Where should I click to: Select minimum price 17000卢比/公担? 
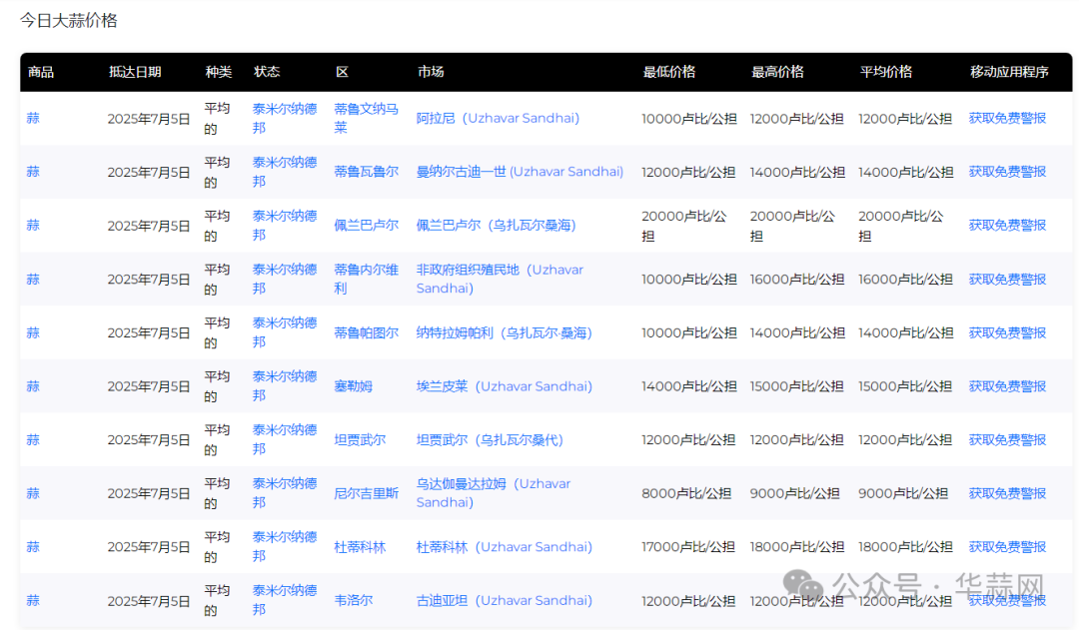point(688,547)
